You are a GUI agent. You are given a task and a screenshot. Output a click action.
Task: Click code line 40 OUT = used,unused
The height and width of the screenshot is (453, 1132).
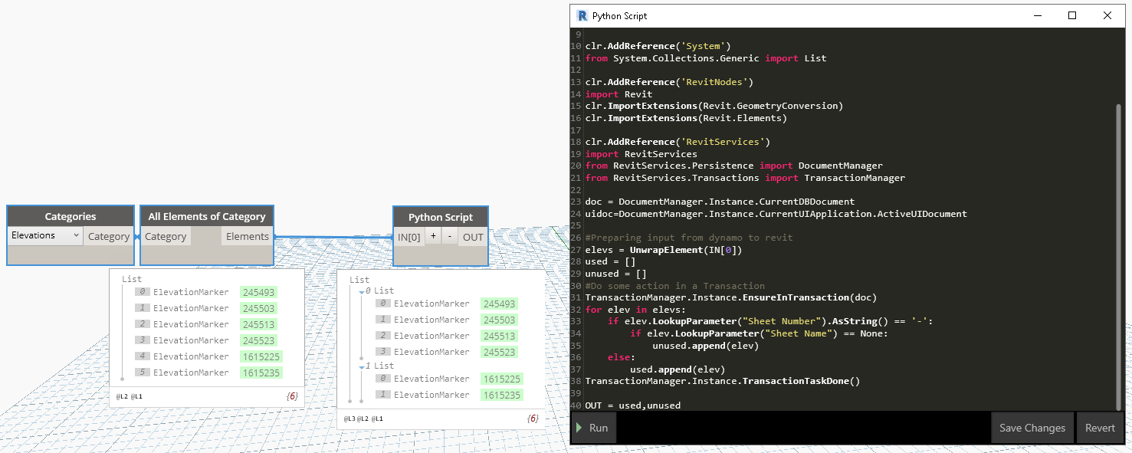pyautogui.click(x=633, y=405)
